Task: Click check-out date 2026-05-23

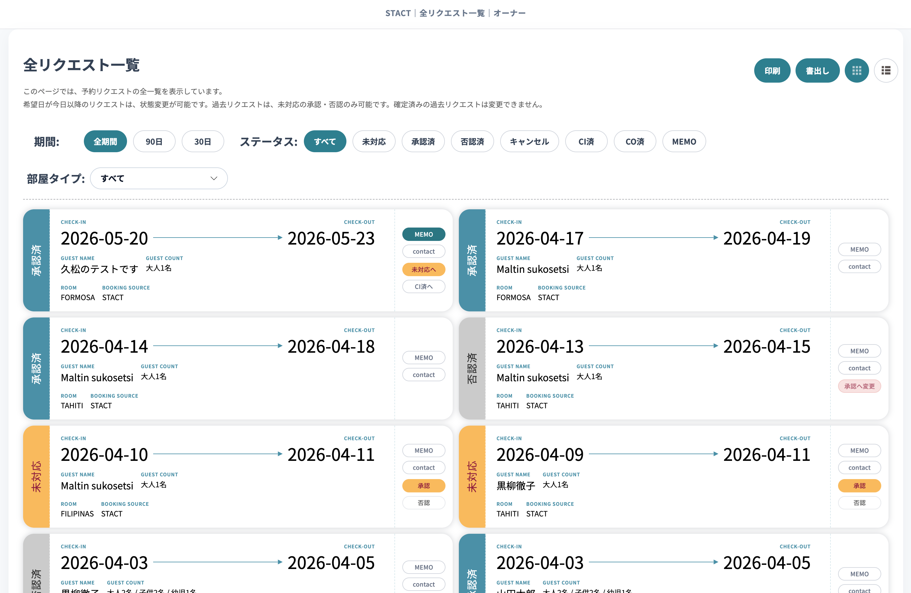Action: [331, 238]
